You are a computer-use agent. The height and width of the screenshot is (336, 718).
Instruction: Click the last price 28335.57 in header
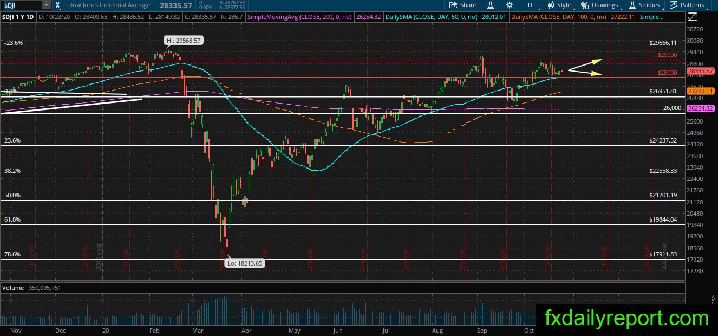175,5
